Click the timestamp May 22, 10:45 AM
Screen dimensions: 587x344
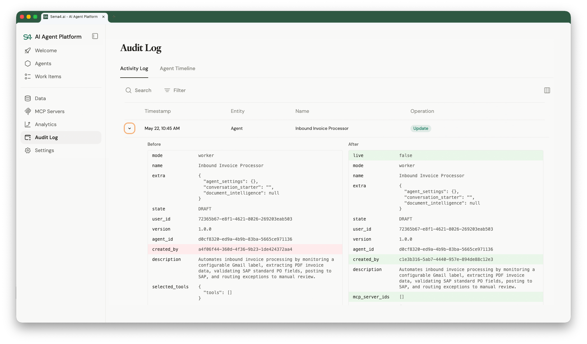click(x=162, y=128)
